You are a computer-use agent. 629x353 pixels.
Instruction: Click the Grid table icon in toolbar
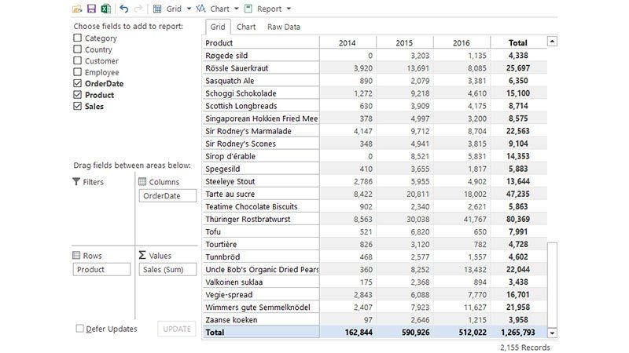pyautogui.click(x=157, y=9)
